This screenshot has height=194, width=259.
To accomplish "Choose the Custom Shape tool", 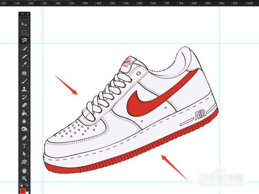I will pos(24,162).
